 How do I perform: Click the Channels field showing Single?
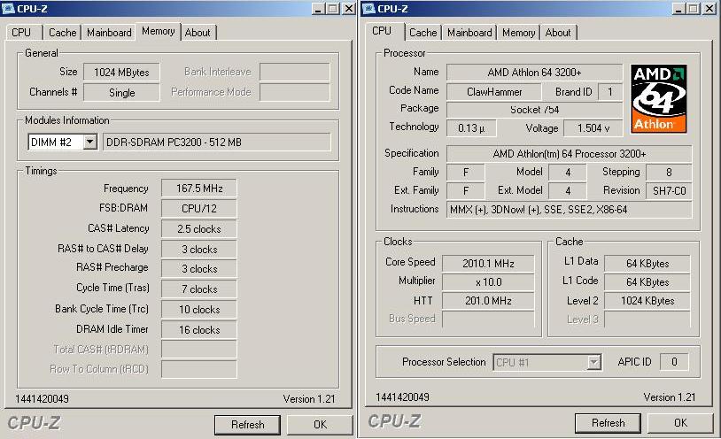click(x=121, y=92)
